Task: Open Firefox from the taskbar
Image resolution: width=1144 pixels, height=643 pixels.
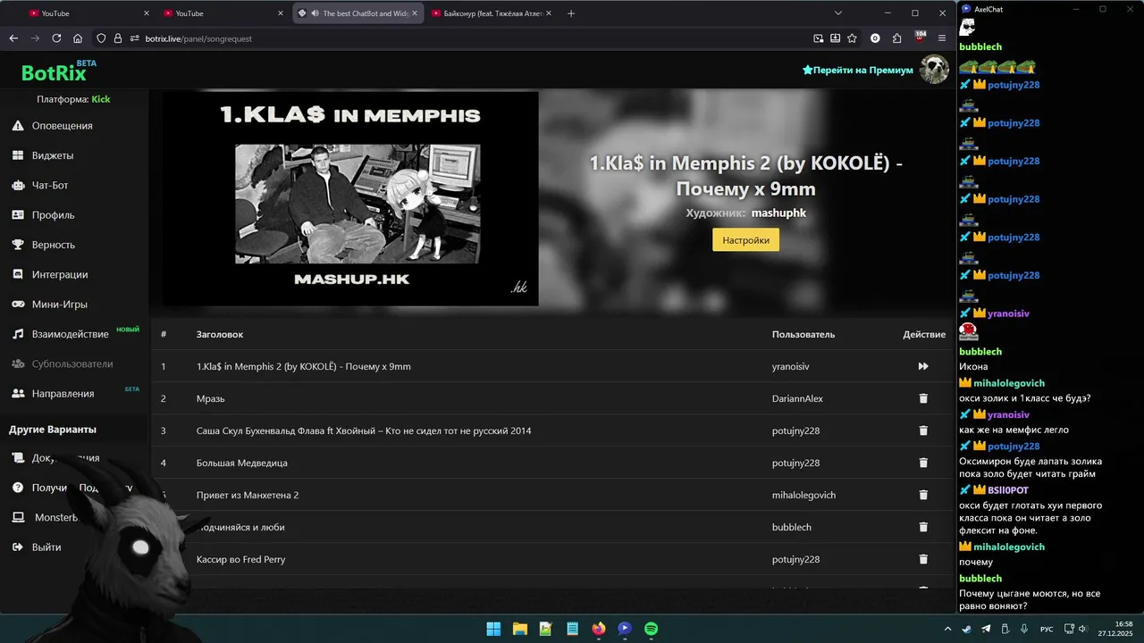Action: click(x=599, y=629)
